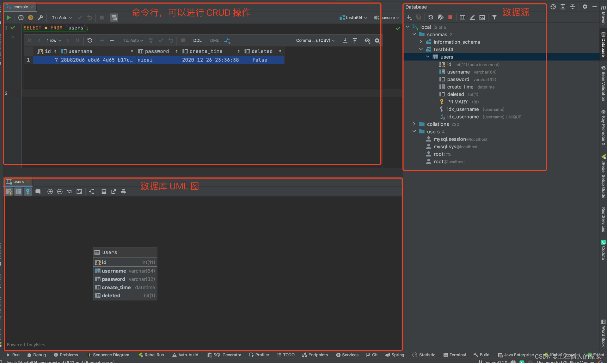This screenshot has width=607, height=363.
Task: Open console settings with the wrench icon
Action: [40, 18]
